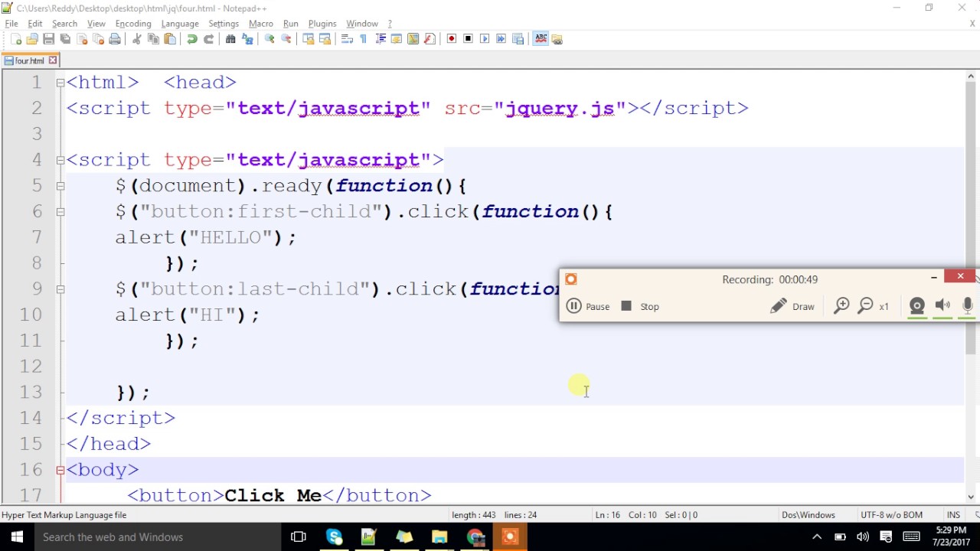Toggle system sound speaker in recorder
Image resolution: width=980 pixels, height=551 pixels.
pos(942,306)
